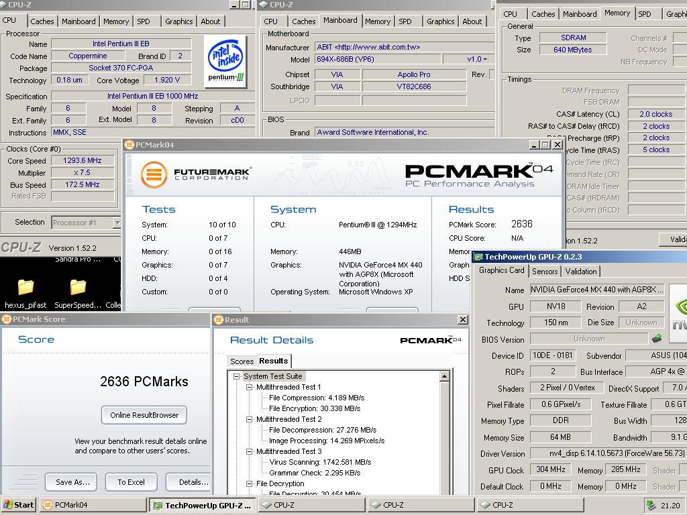
Task: Open Caches tab in right CPU-Z window
Action: [543, 14]
